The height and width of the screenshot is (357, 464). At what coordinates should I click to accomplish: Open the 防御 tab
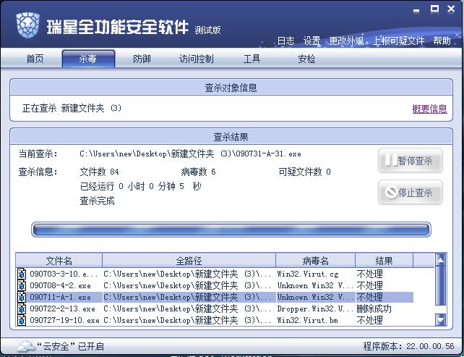click(142, 59)
